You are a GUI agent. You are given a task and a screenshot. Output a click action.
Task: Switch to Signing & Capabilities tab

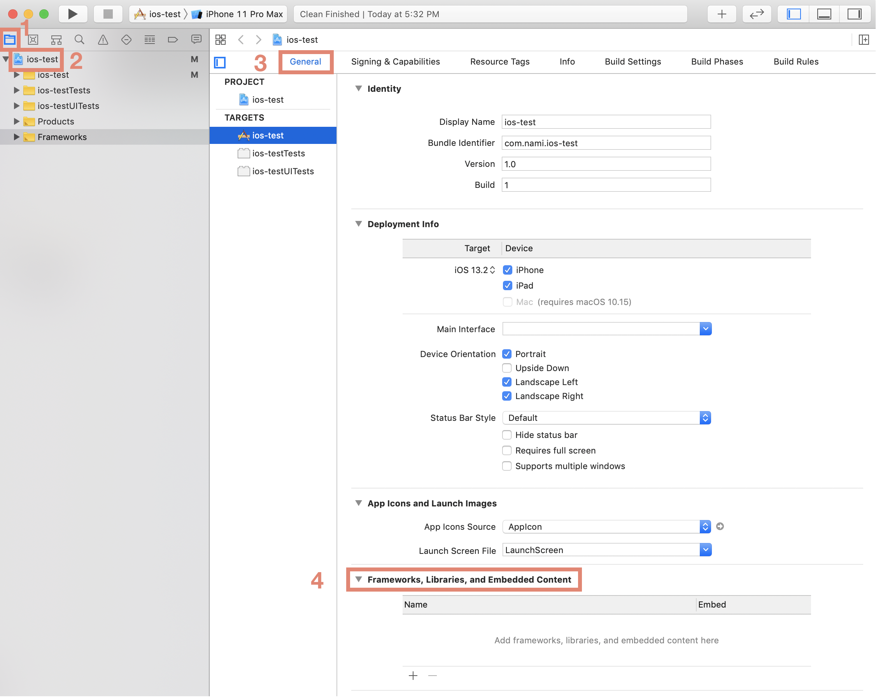[x=395, y=62]
